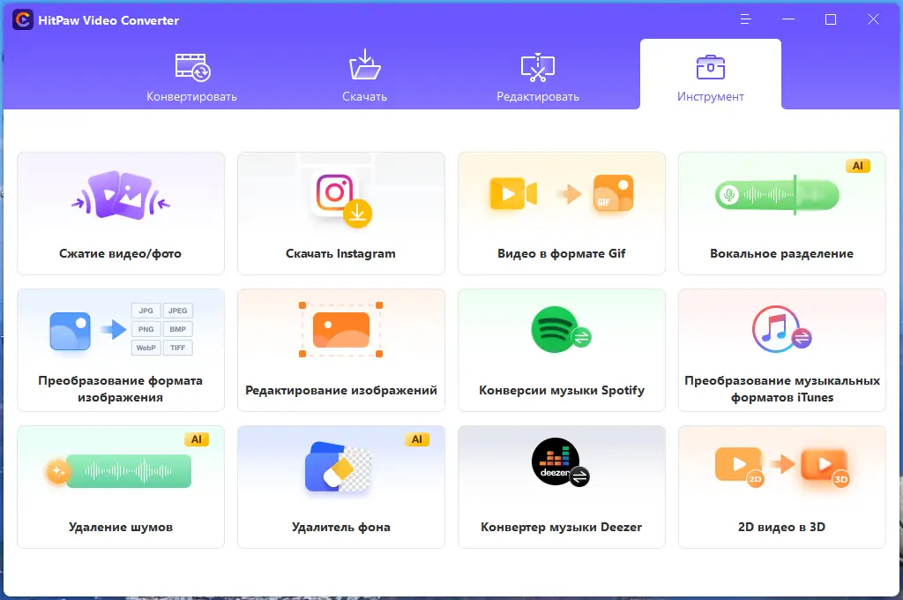Click the Преобразование формата изображения label
The height and width of the screenshot is (600, 903).
(120, 389)
